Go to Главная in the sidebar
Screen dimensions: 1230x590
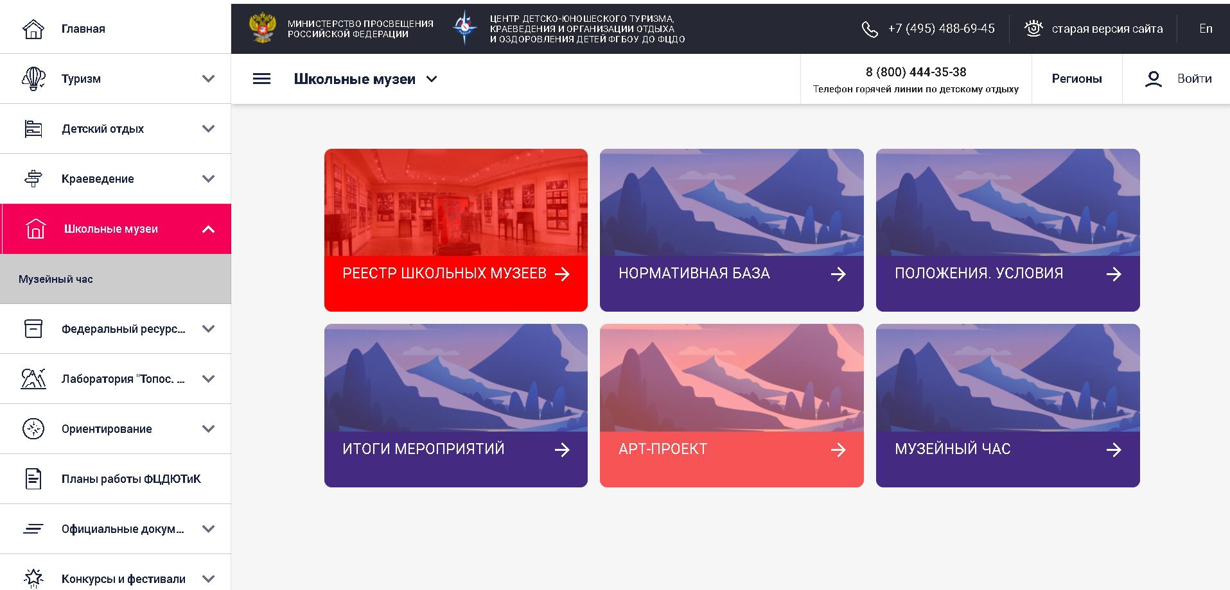(x=83, y=29)
